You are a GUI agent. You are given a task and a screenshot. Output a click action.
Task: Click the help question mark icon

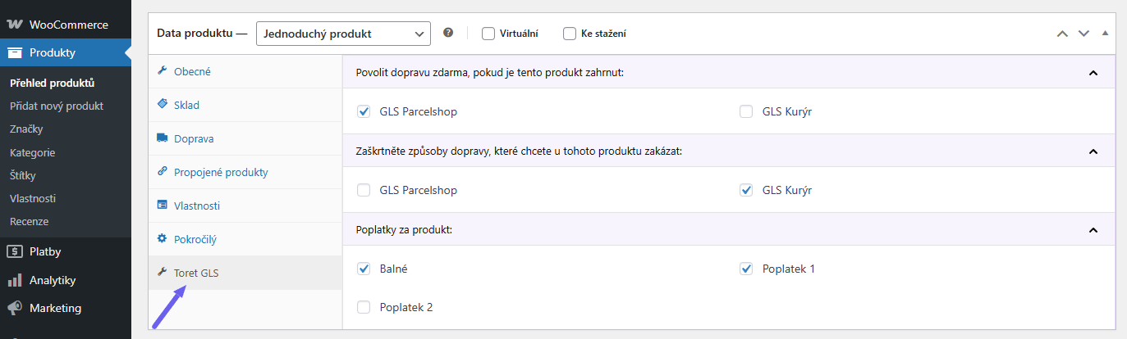448,33
